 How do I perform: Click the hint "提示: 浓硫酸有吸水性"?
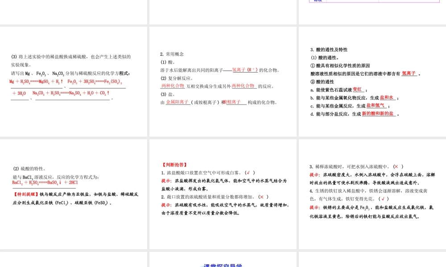coord(225,209)
